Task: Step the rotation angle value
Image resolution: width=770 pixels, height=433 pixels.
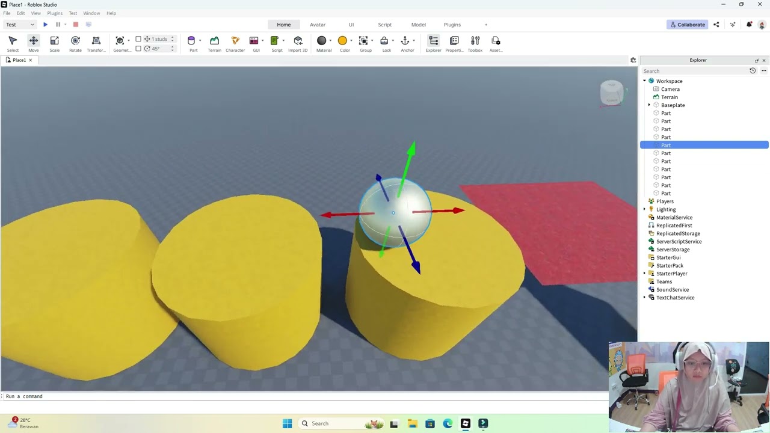Action: (173, 49)
